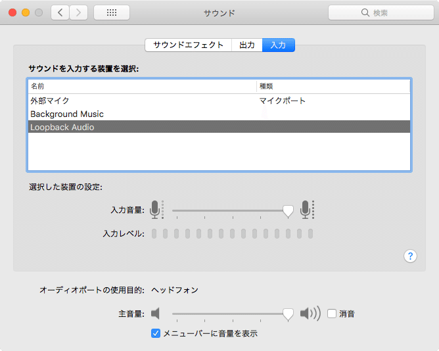Click the small microphone icon for low input
This screenshot has height=351, width=439.
156,210
